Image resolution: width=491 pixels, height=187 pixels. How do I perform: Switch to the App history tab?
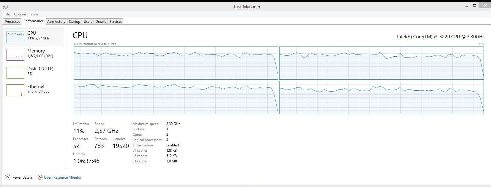point(56,22)
